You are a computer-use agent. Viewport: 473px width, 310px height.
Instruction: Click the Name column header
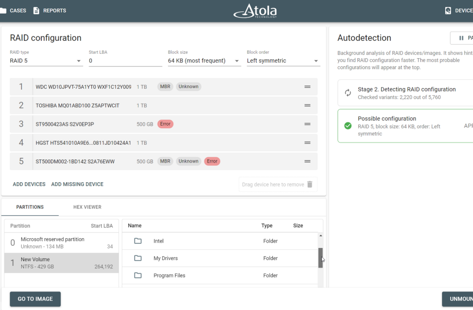click(134, 226)
